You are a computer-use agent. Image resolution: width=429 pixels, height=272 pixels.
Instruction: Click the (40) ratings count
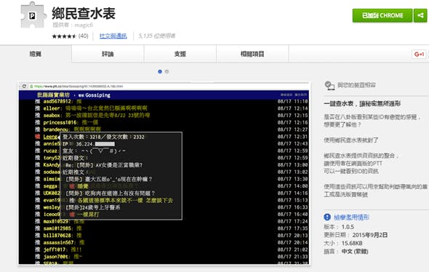[83, 36]
